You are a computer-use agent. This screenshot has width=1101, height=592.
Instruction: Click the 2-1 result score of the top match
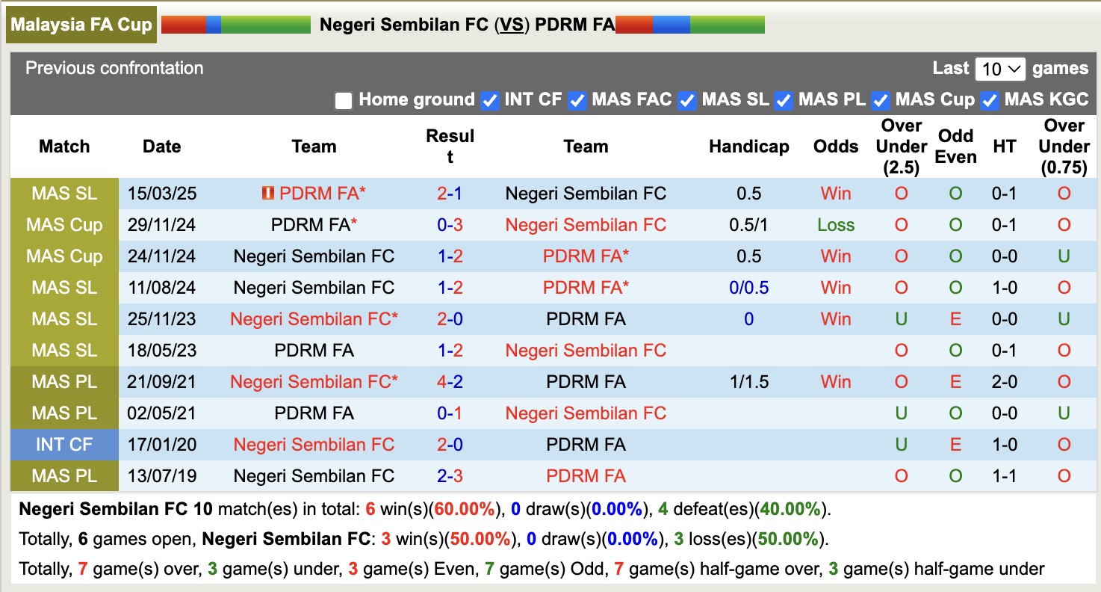click(x=449, y=193)
